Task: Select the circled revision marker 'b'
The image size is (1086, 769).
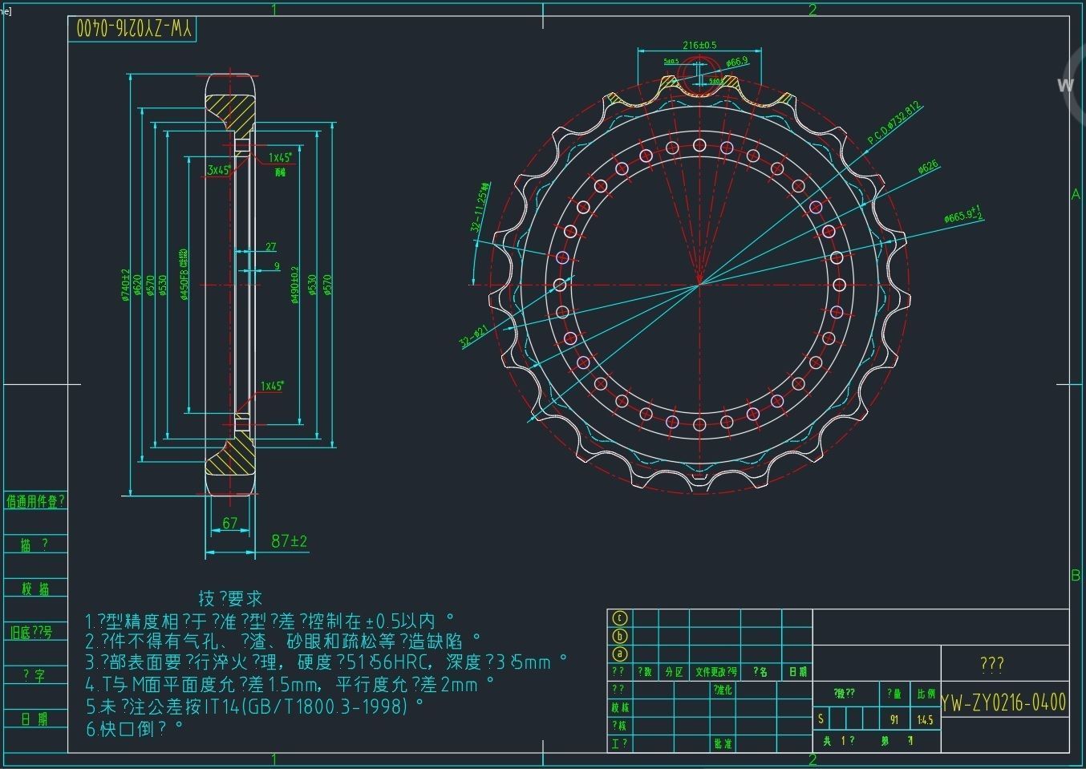Action: pyautogui.click(x=619, y=637)
